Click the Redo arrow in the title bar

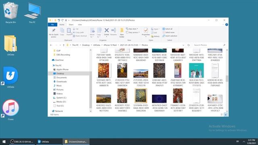coord(62,20)
